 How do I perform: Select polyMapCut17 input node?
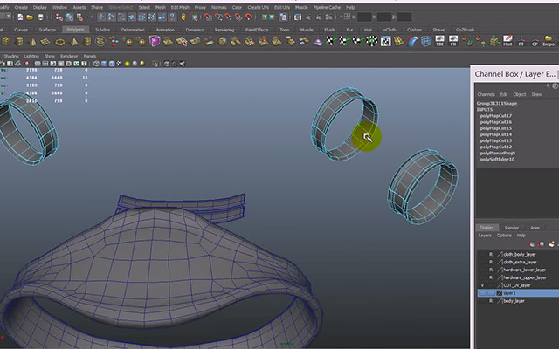coord(496,116)
